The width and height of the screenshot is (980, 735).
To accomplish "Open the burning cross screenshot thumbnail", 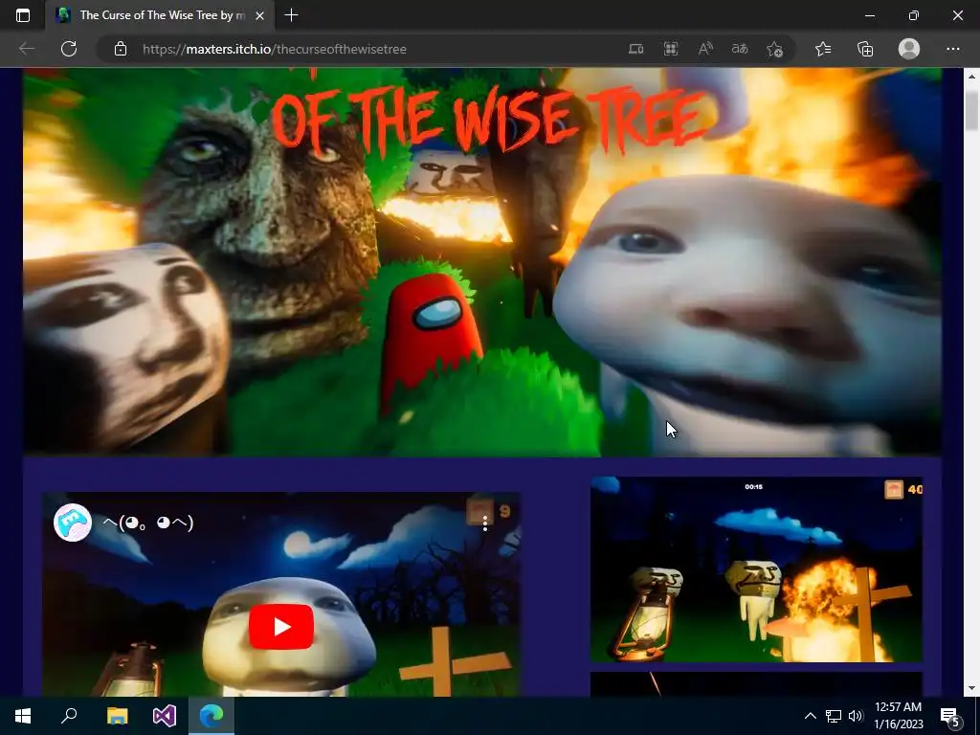I will pos(756,569).
